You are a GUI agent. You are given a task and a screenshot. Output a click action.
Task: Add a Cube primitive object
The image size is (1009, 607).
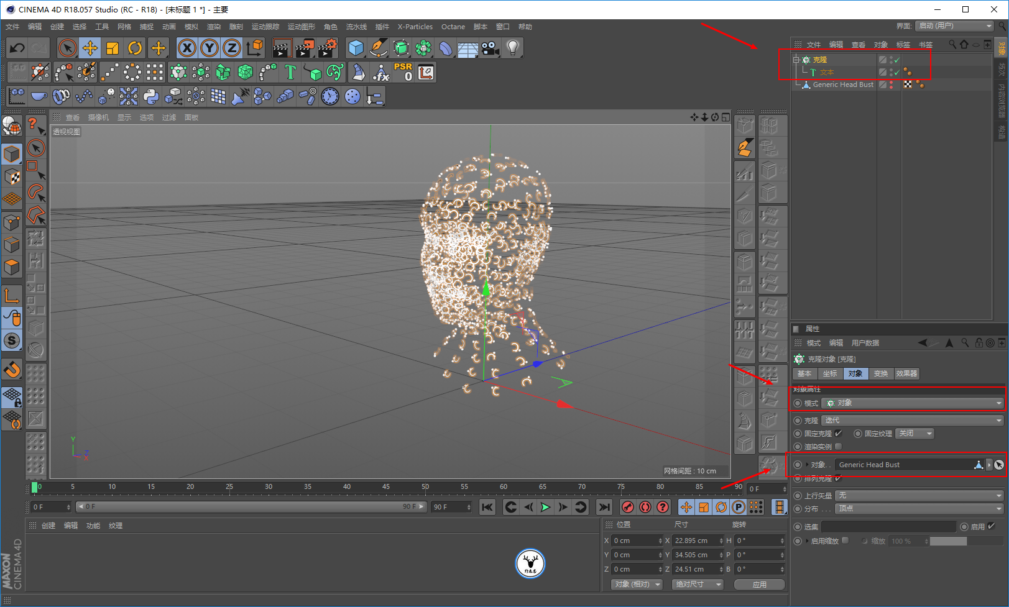click(356, 48)
